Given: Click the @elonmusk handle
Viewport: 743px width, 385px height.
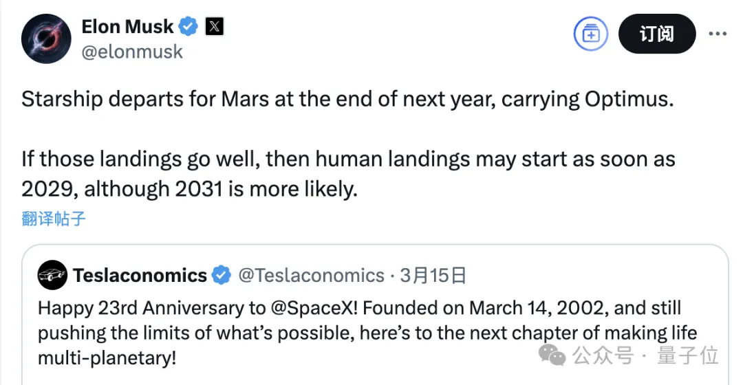Looking at the screenshot, I should (x=132, y=52).
